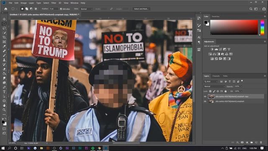Image resolution: width=268 pixels, height=151 pixels.
Task: Add a Levels adjustment
Action: click(216, 49)
